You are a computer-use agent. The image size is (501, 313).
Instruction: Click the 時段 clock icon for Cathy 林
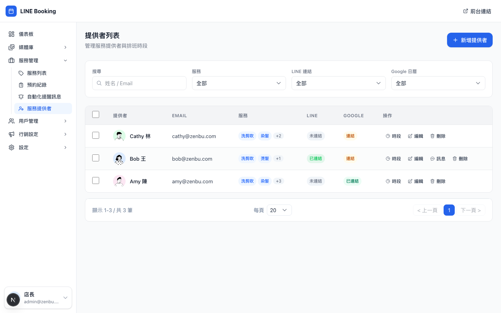pos(388,136)
